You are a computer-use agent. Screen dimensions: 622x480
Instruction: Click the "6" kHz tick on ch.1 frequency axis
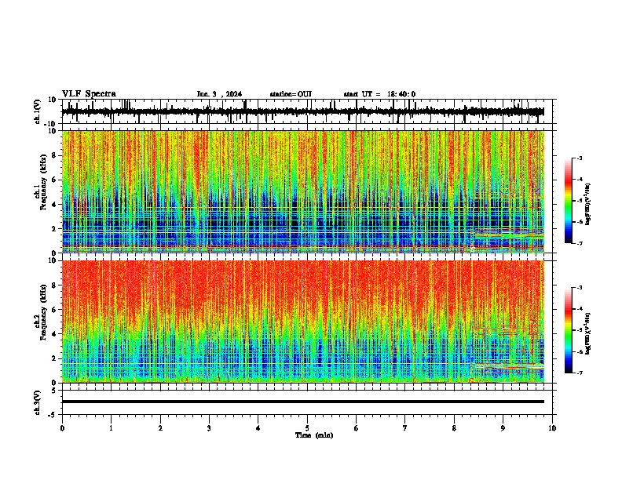coord(55,180)
